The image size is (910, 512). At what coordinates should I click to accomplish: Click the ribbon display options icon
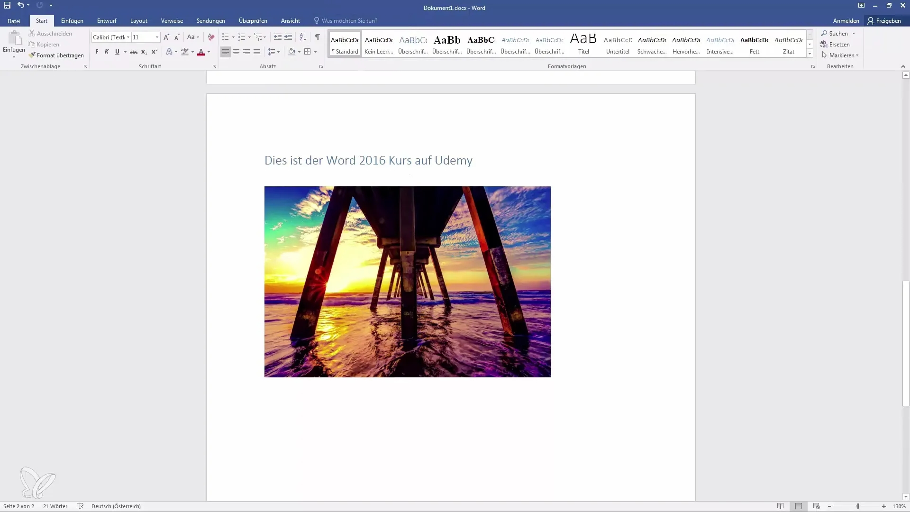(861, 5)
